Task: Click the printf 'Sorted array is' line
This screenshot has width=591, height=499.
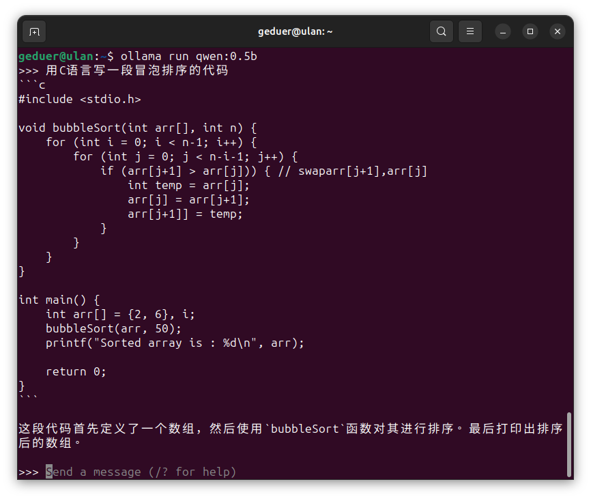Action: (175, 343)
